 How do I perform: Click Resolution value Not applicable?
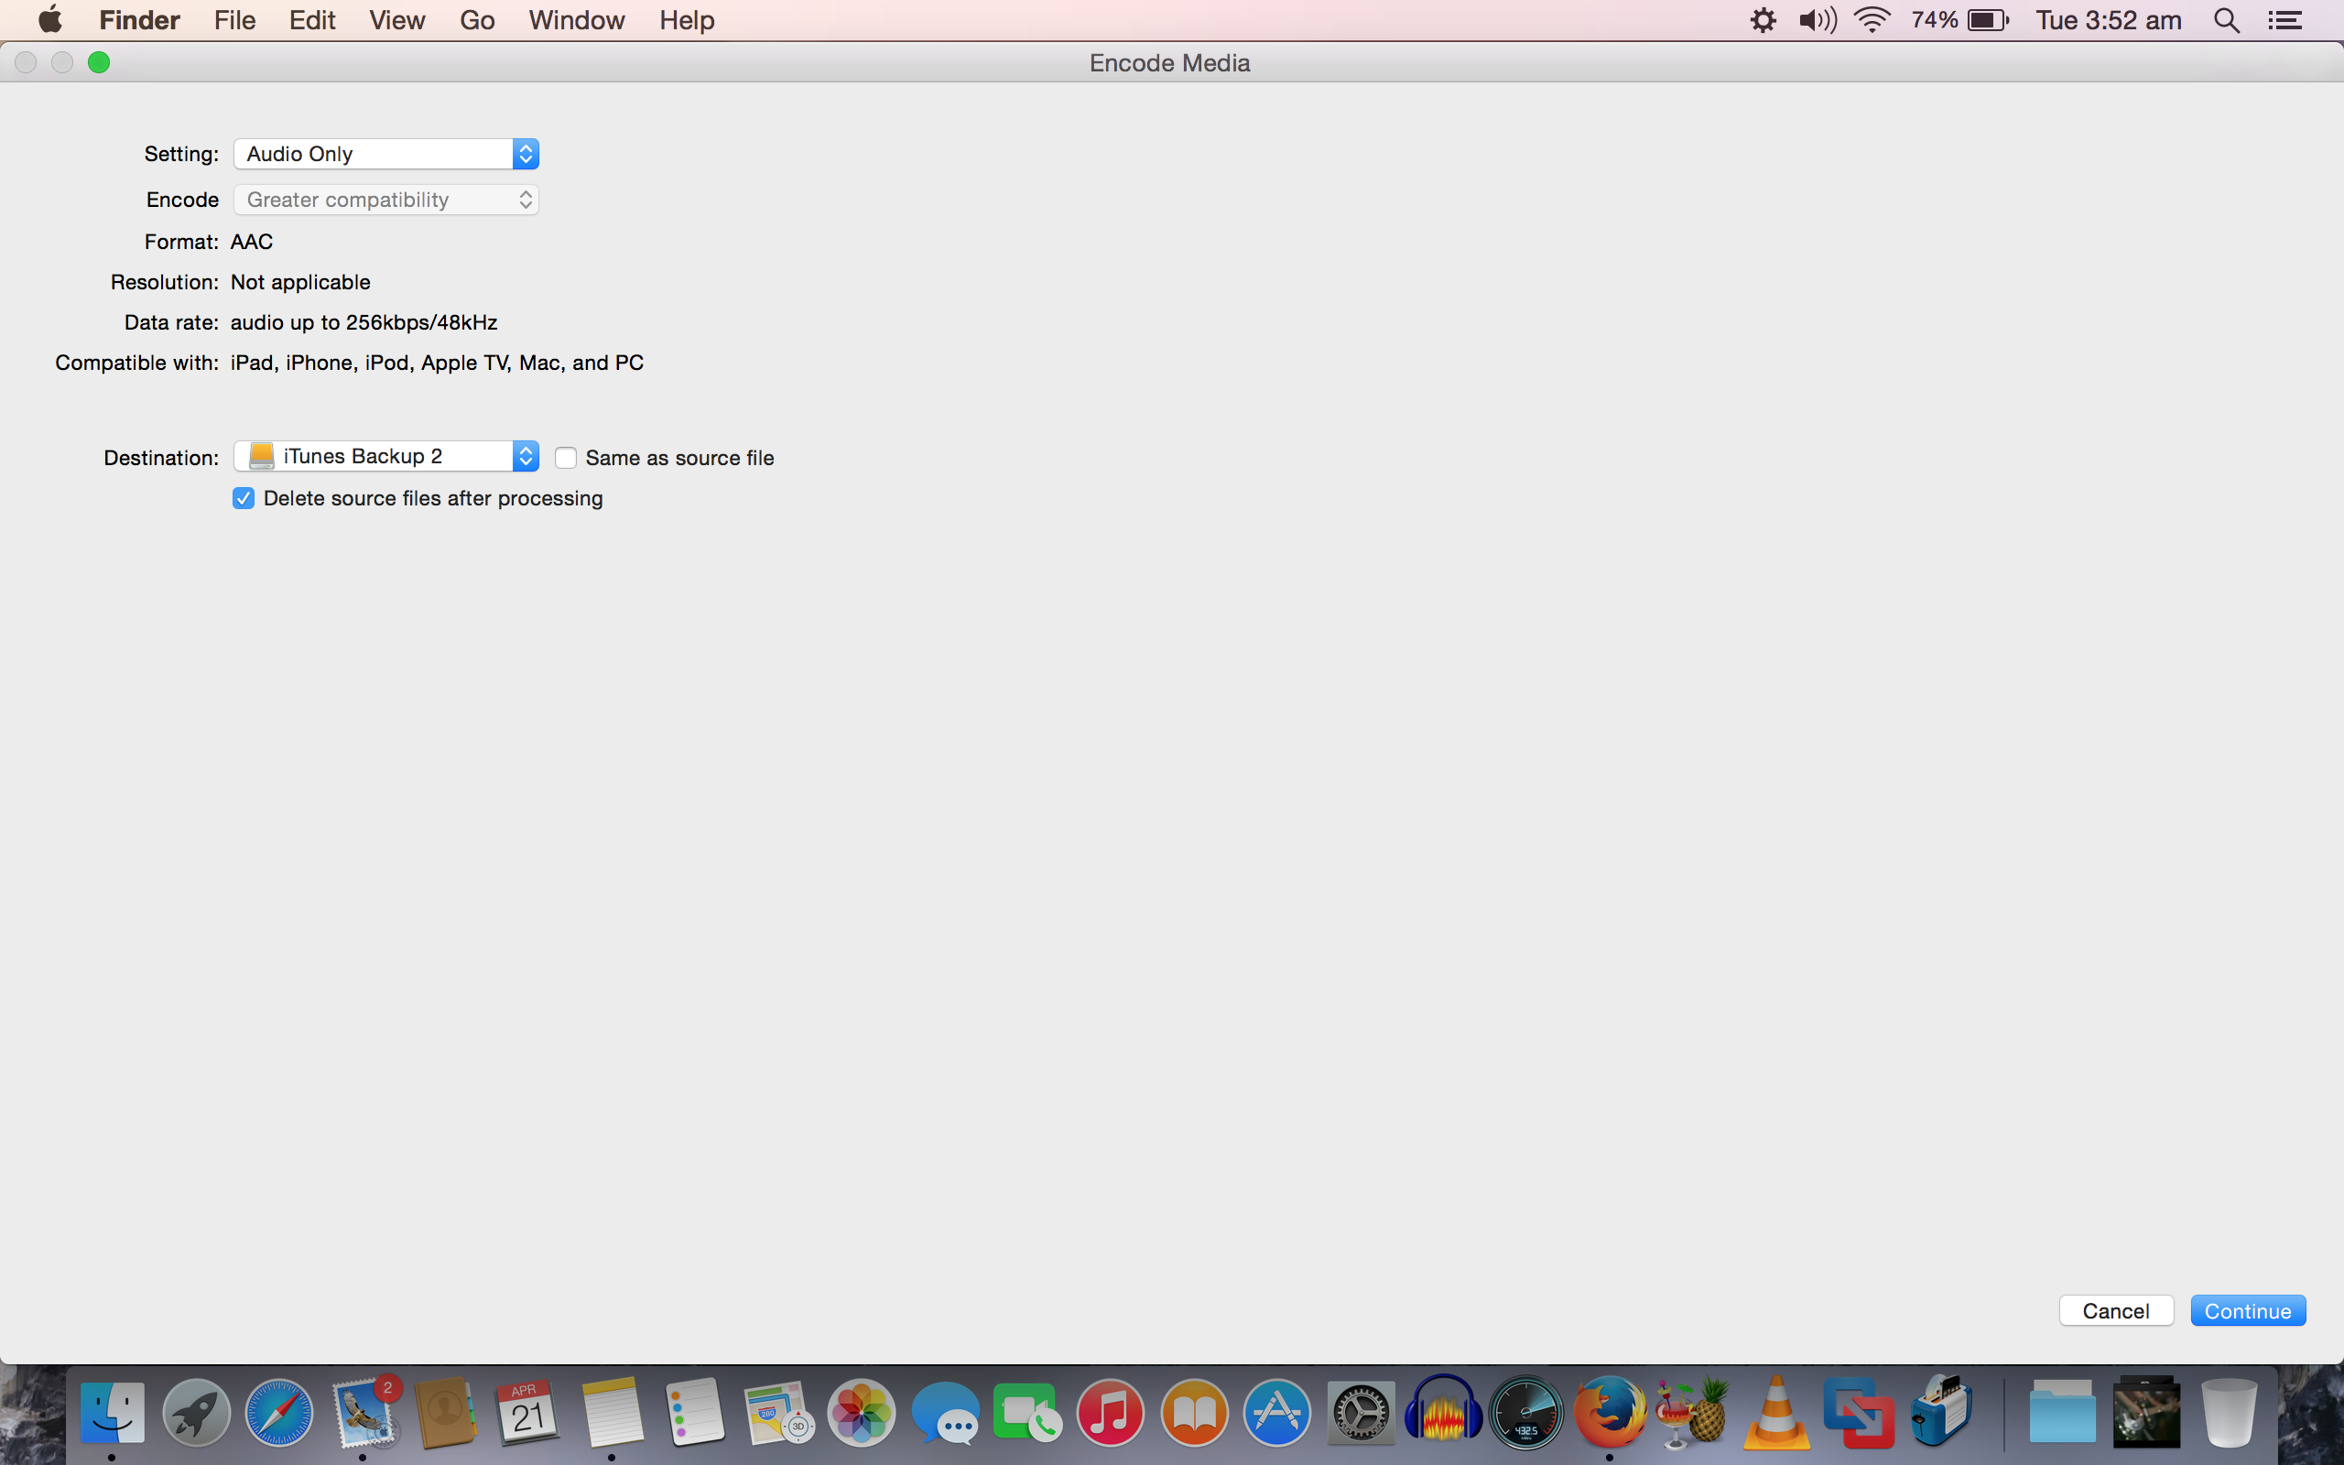(300, 282)
